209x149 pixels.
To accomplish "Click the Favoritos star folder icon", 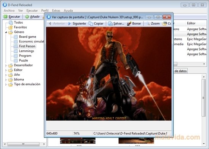I will point(10,27).
